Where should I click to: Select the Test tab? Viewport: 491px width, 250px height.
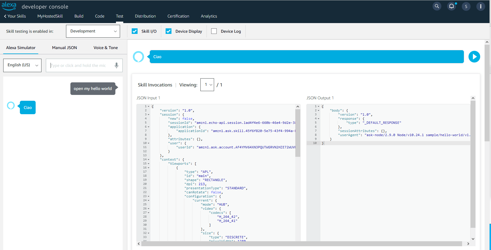[119, 16]
